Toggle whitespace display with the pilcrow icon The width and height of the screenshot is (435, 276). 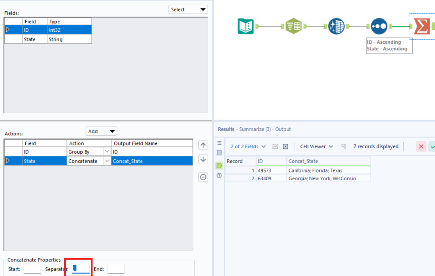[343, 146]
